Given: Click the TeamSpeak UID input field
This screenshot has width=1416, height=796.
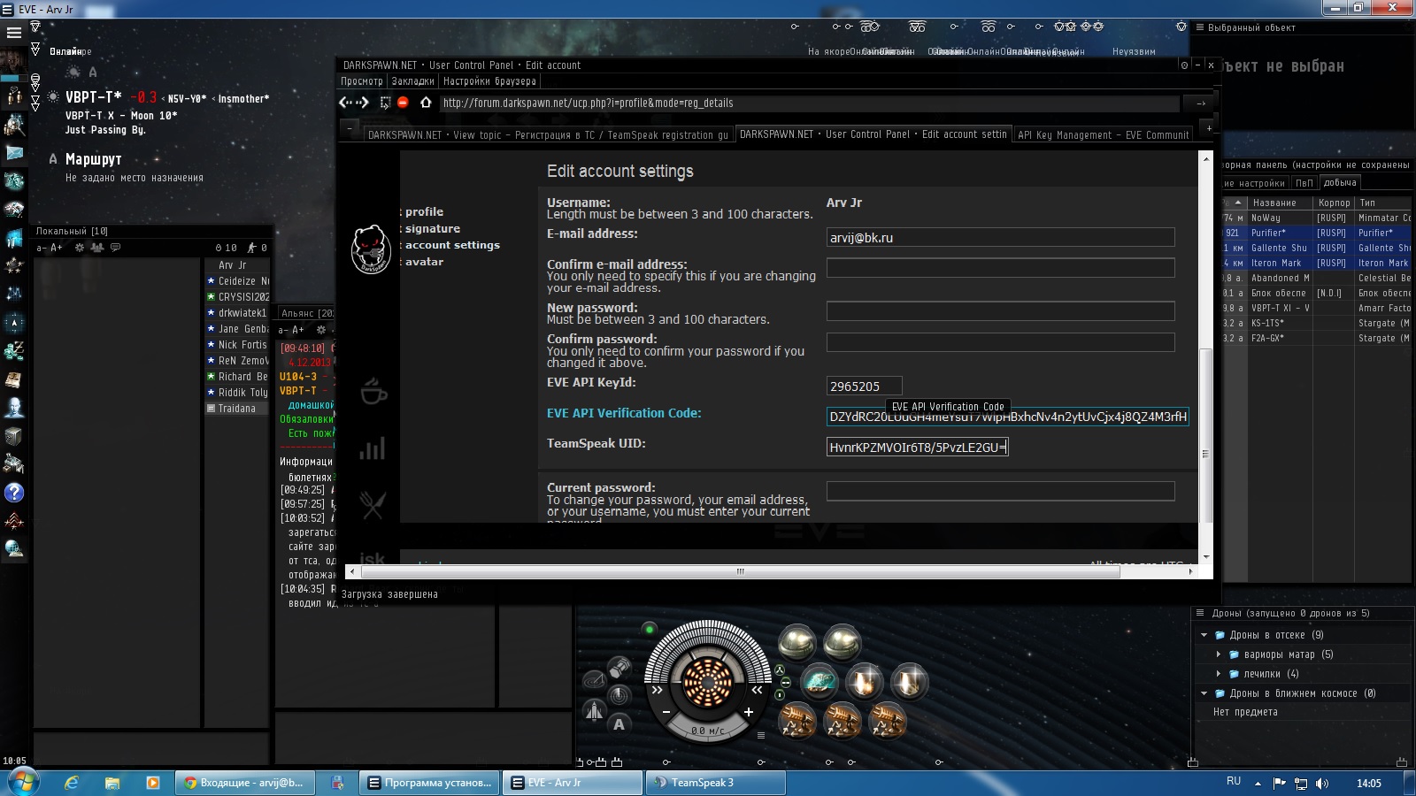Looking at the screenshot, I should (917, 448).
